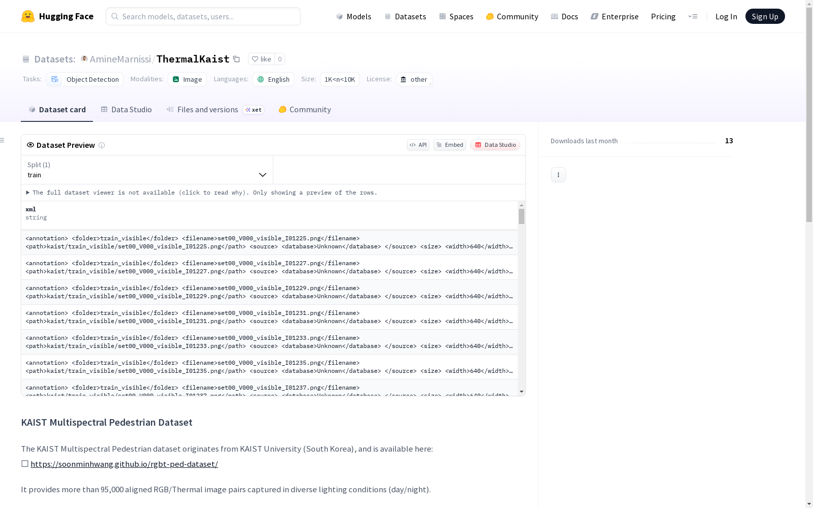
Task: Expand the Split train dropdown
Action: tap(147, 170)
